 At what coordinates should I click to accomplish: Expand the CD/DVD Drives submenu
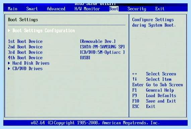(27, 69)
